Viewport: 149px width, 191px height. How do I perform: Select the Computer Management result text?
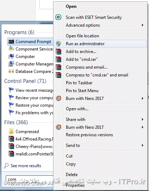pyautogui.click(x=34, y=64)
